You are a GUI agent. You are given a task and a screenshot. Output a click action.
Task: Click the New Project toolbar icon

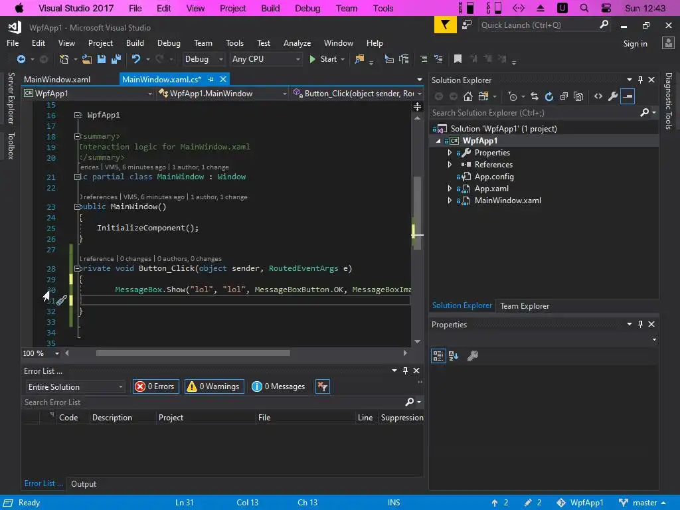click(x=64, y=59)
